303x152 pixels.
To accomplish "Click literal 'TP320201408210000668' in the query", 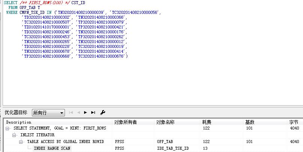I will coord(47,56).
